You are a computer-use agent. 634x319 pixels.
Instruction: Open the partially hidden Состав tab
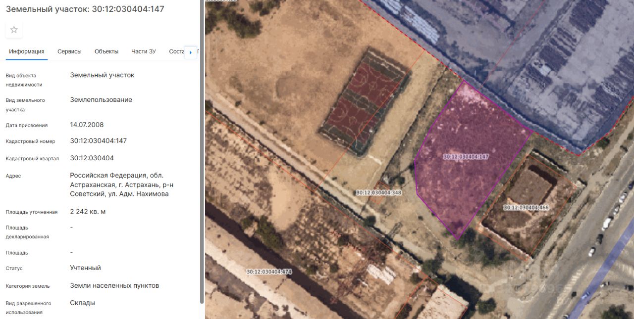176,51
